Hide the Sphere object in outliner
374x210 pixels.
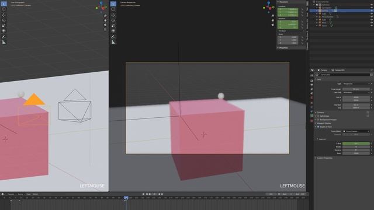pyautogui.click(x=372, y=26)
